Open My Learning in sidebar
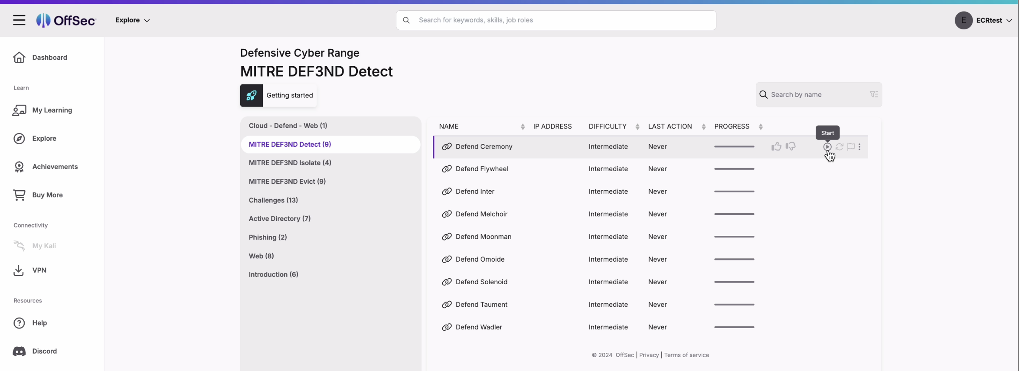Viewport: 1019px width, 371px height. click(x=52, y=110)
